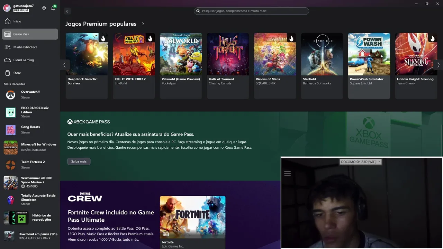Open KILL IT WITH FIRE! 2 card
443x249 pixels.
click(134, 66)
